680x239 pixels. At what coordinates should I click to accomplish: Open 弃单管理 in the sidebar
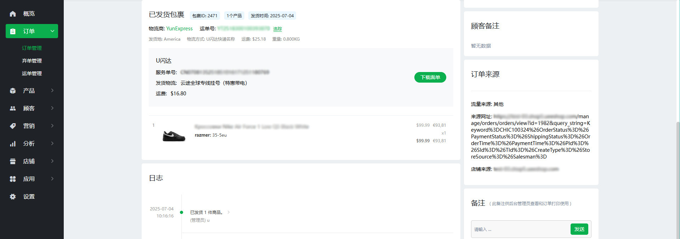(x=32, y=61)
